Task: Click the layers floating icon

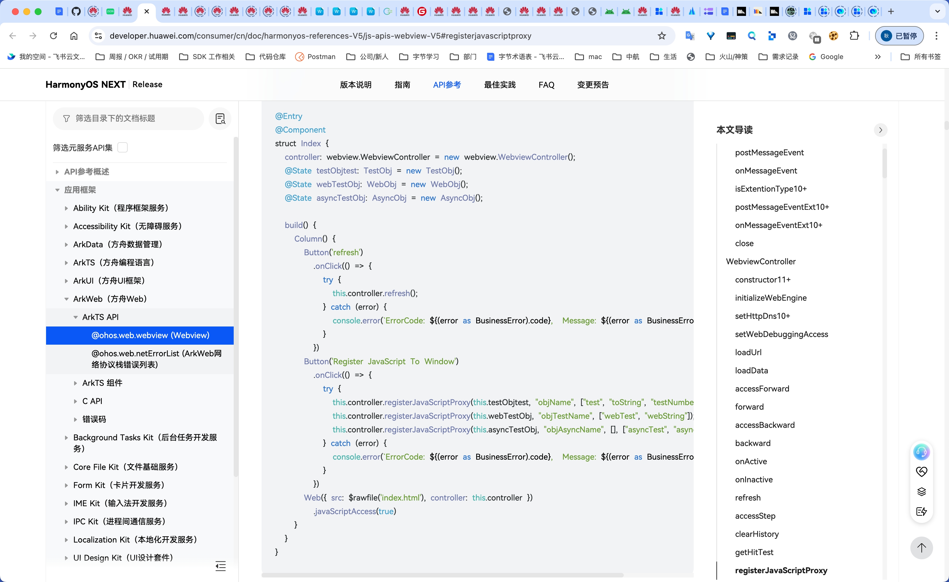Action: (x=921, y=491)
